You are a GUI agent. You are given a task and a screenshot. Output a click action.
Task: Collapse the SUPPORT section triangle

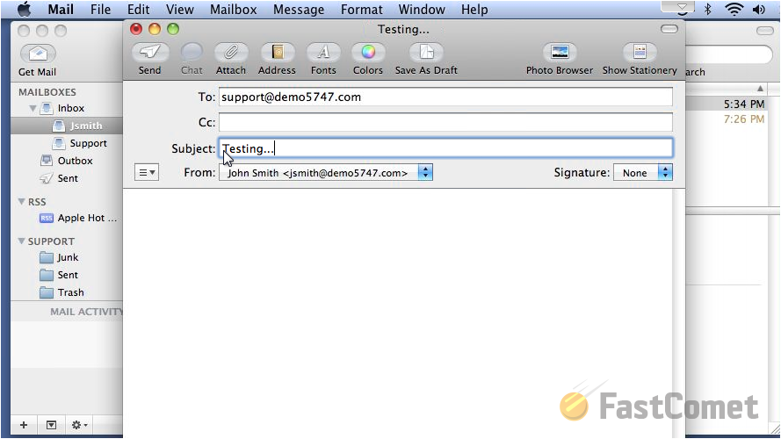pos(21,241)
